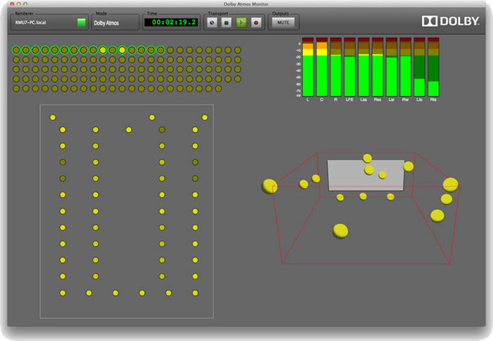Click the L channel level meter
The width and height of the screenshot is (493, 341).
pos(307,67)
